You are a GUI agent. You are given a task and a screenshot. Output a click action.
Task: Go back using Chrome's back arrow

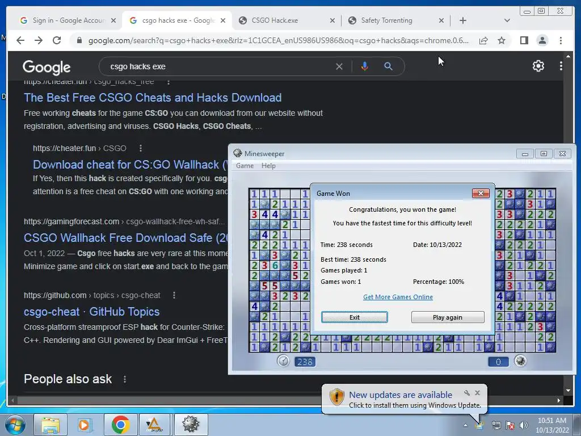click(x=20, y=40)
